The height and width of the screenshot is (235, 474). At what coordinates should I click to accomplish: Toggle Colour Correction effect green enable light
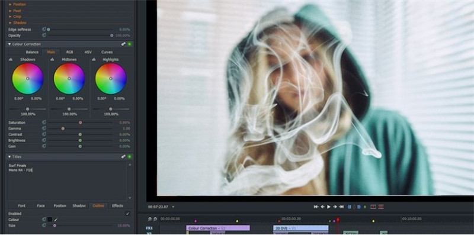point(129,44)
